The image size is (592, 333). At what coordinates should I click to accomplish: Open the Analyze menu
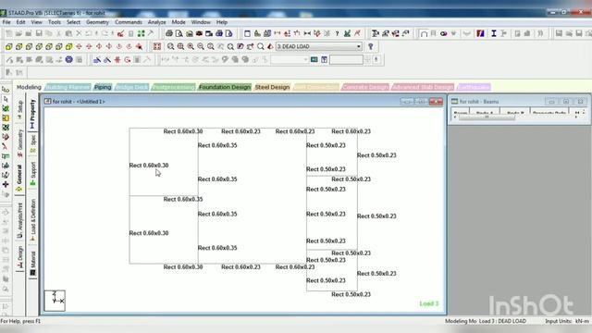[x=156, y=22]
